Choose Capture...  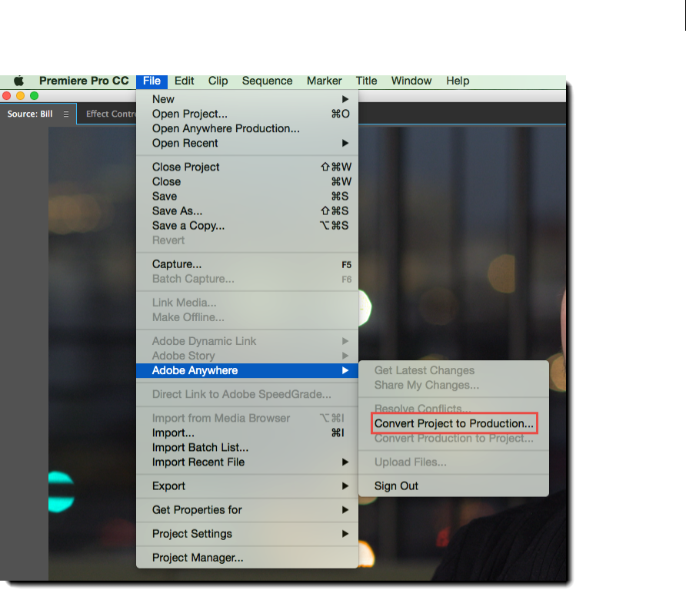247,264
